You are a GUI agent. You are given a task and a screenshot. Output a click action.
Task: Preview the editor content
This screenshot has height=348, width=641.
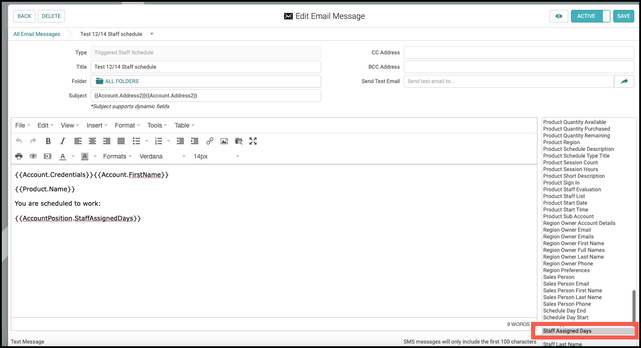[33, 156]
